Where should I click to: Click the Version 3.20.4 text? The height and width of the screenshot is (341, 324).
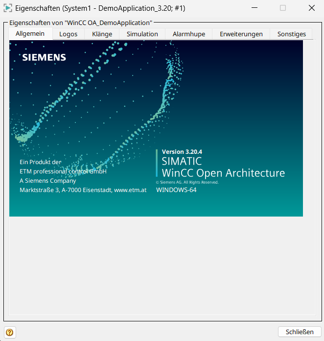[182, 152]
